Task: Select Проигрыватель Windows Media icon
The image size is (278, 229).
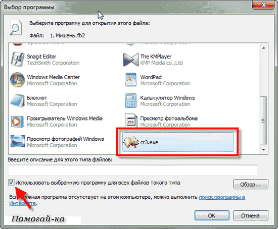Action: point(17,122)
